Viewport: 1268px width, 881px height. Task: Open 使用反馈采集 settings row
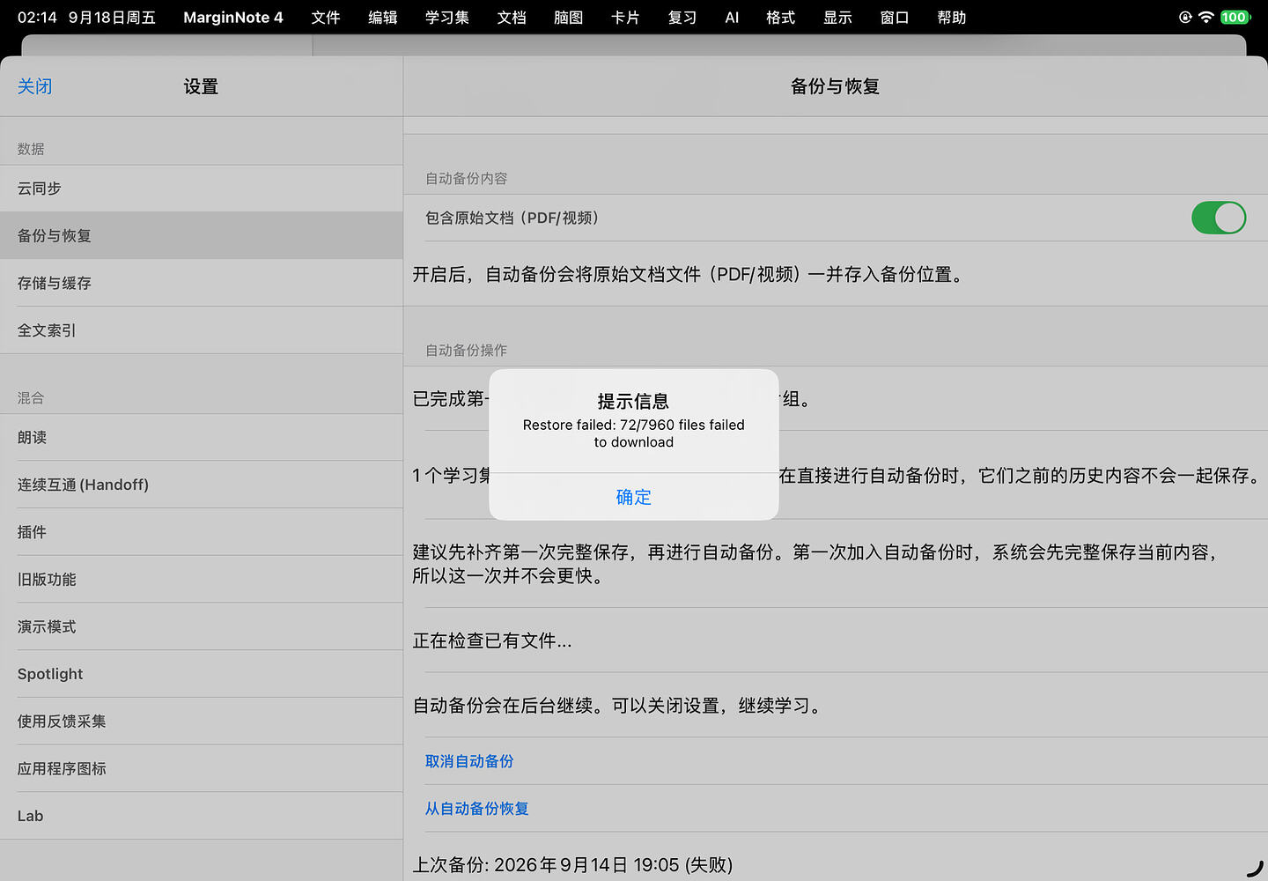[x=202, y=722]
